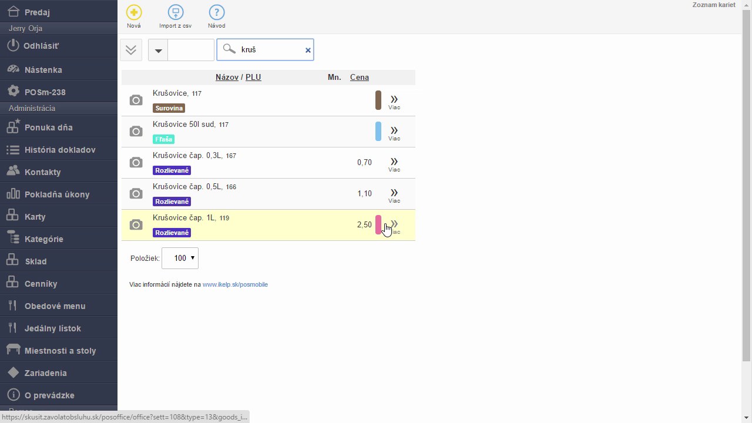This screenshot has height=423, width=752.
Task: Click the Kontakty people icon
Action: (x=13, y=172)
